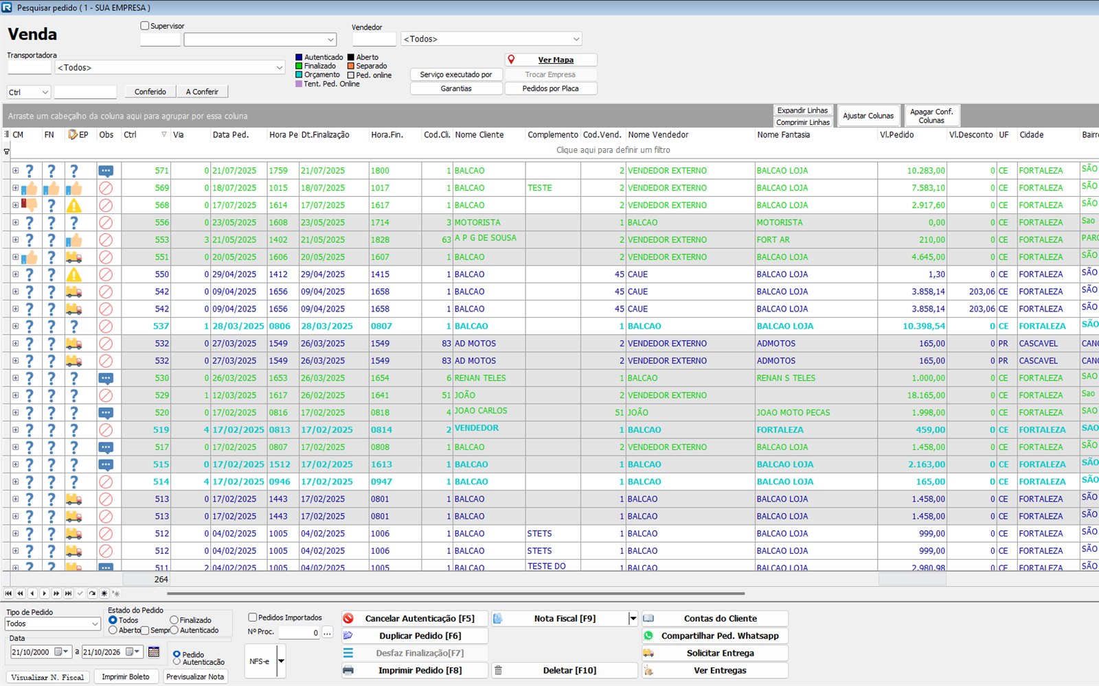The height and width of the screenshot is (686, 1099).
Task: Click the Nº Proc. input field
Action: point(299,632)
